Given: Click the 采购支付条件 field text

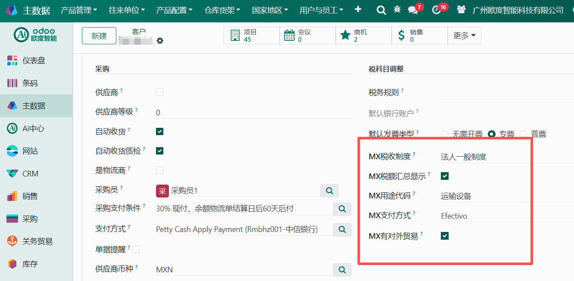Looking at the screenshot, I should [x=225, y=209].
